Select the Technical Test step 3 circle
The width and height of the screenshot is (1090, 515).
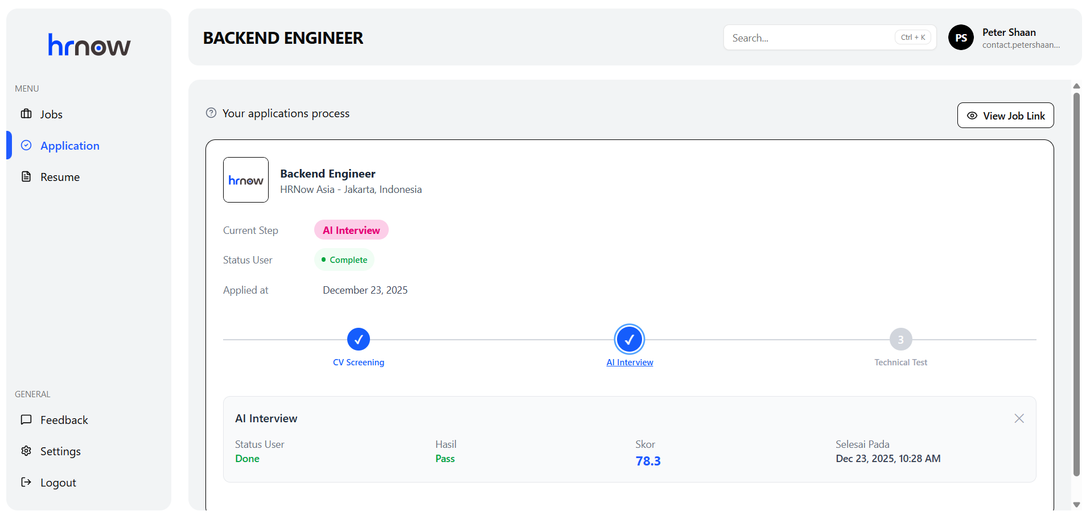point(900,340)
